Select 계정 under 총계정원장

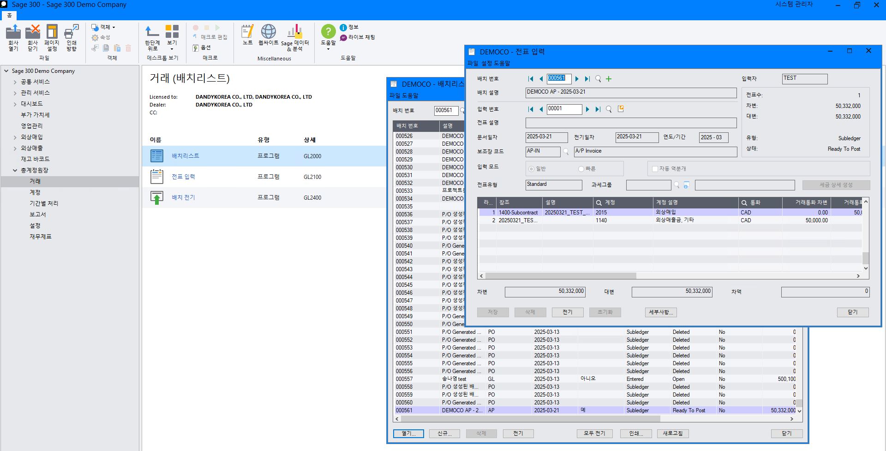(x=35, y=192)
